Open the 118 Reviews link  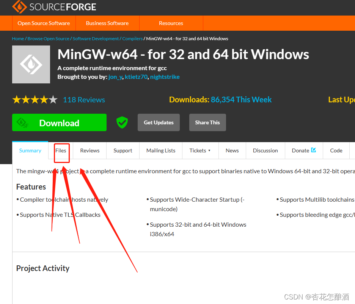84,100
